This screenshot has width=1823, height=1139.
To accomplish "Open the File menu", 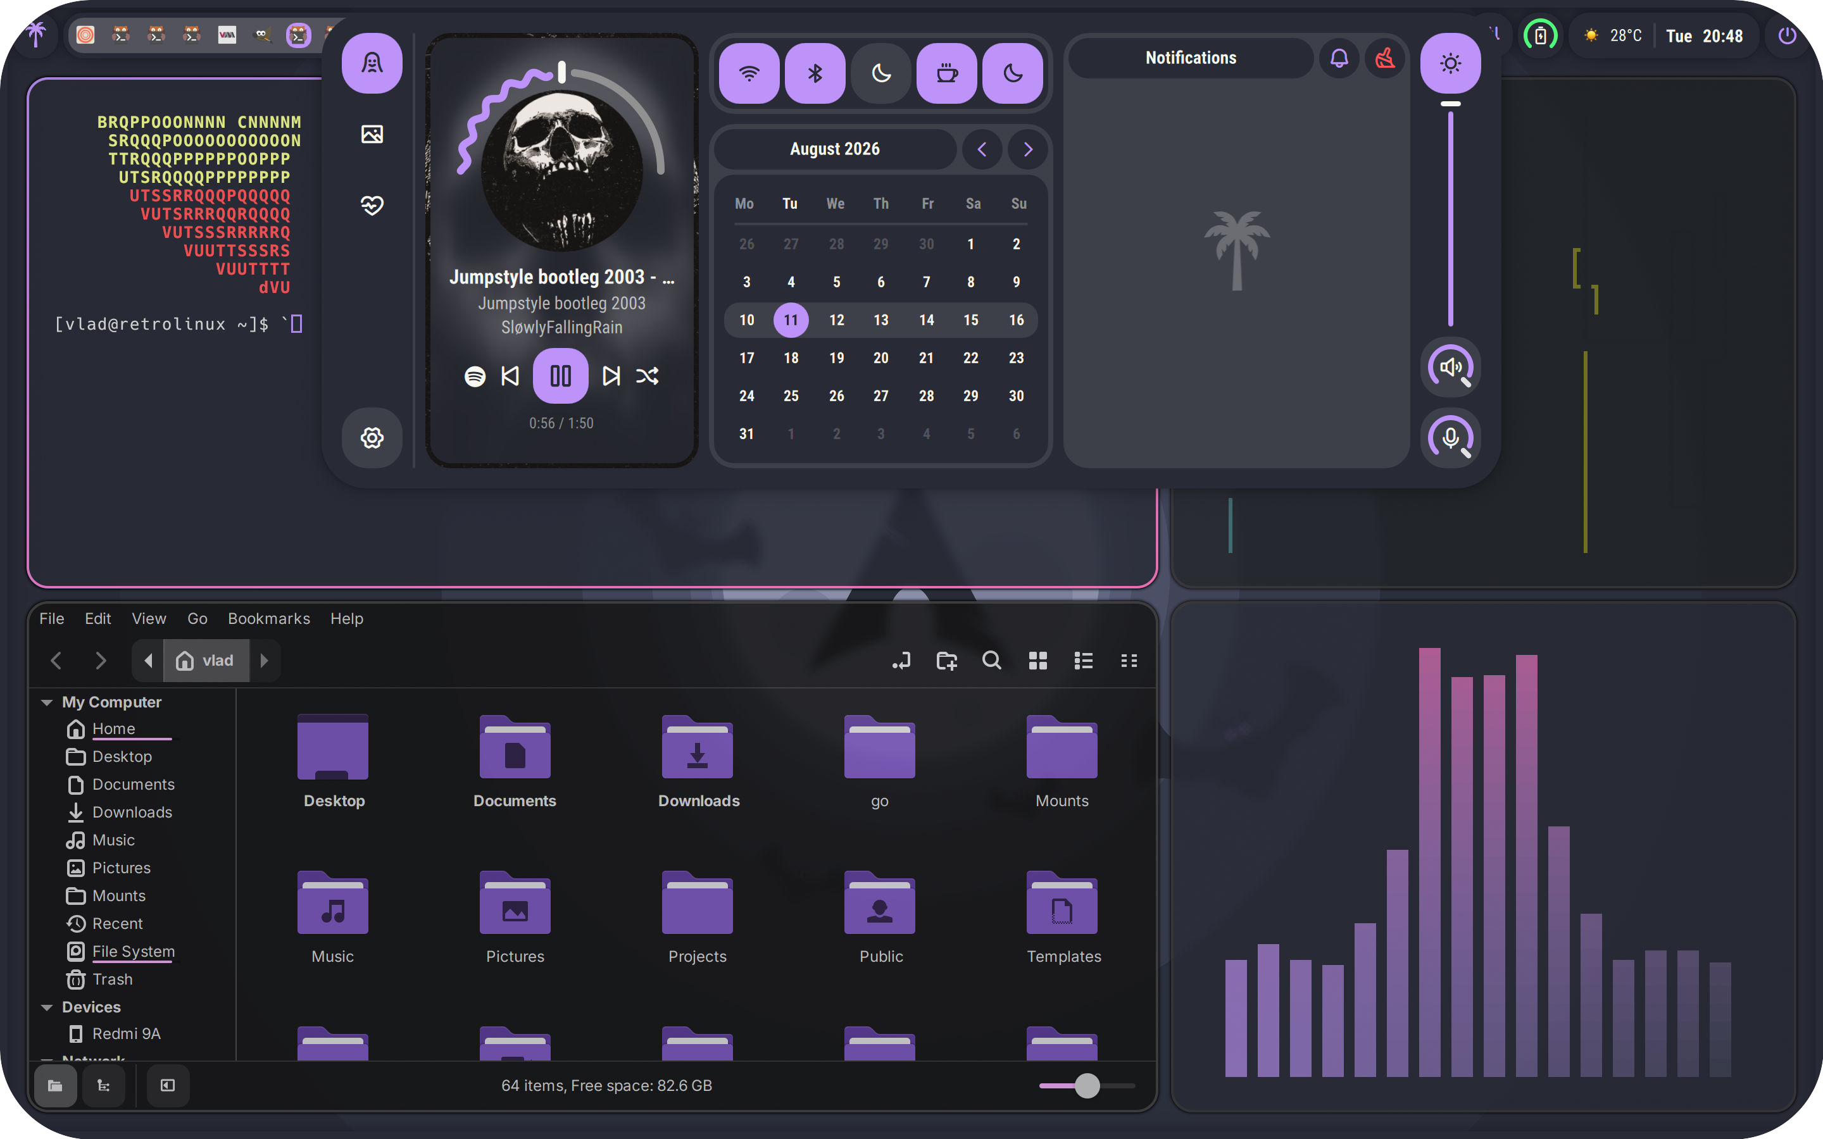I will click(x=52, y=618).
